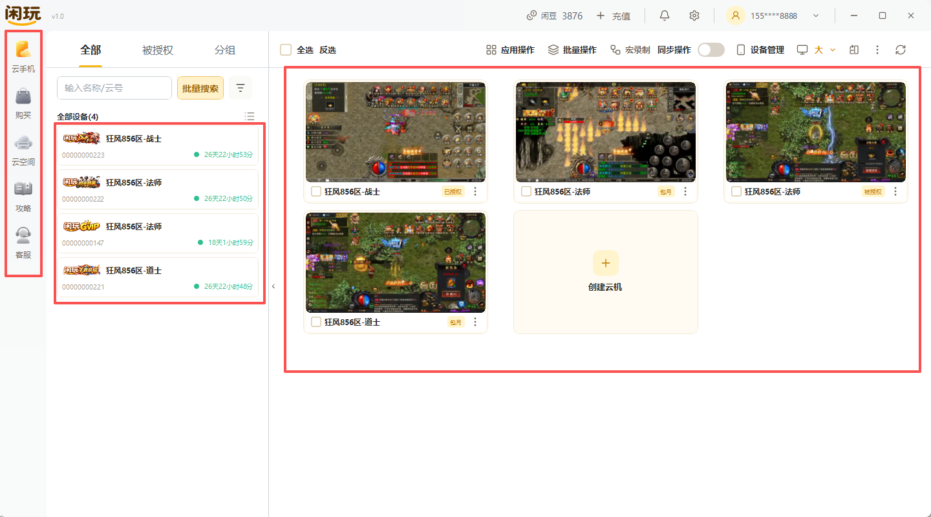Switch to the 被授权 tab
The image size is (931, 517).
158,50
